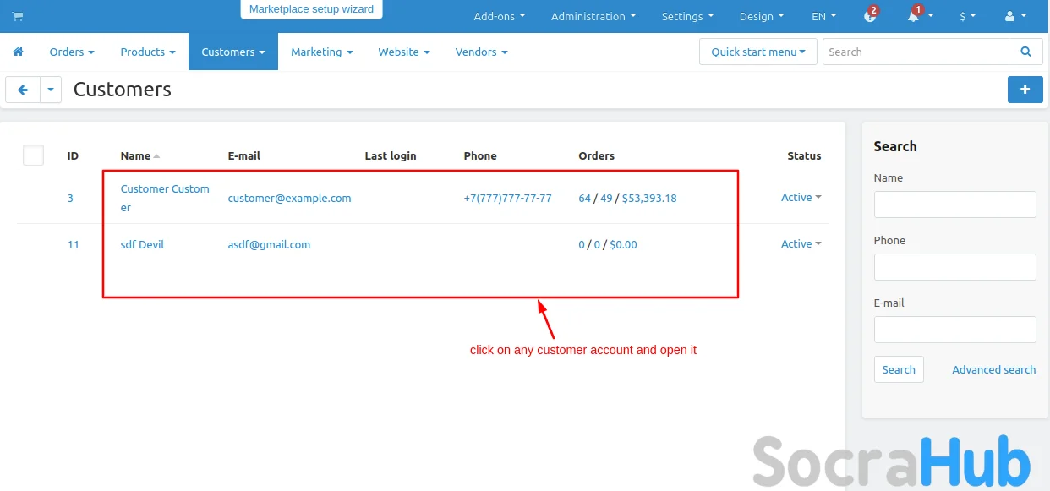This screenshot has height=491, width=1050.
Task: Open the sdf Devil account
Action: click(142, 244)
